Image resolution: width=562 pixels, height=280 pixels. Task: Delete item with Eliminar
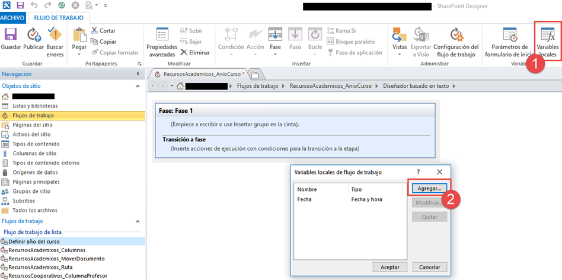coord(195,53)
